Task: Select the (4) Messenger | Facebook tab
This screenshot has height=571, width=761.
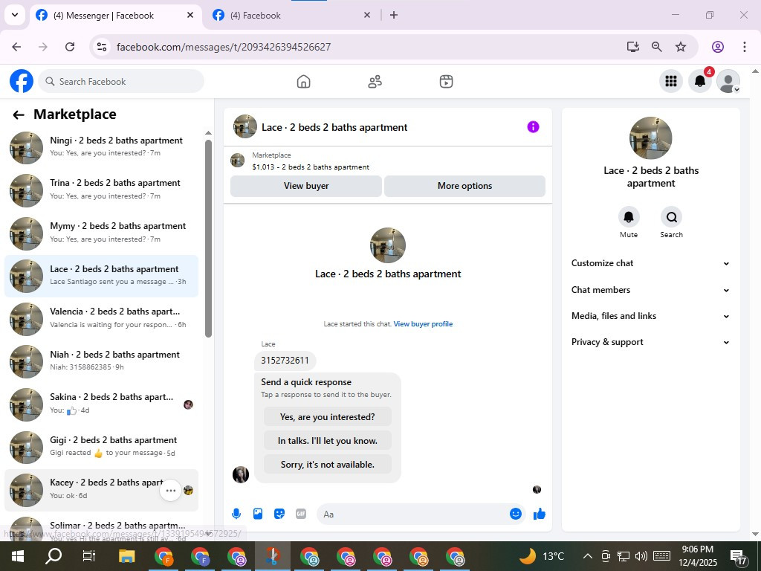Action: click(x=115, y=16)
